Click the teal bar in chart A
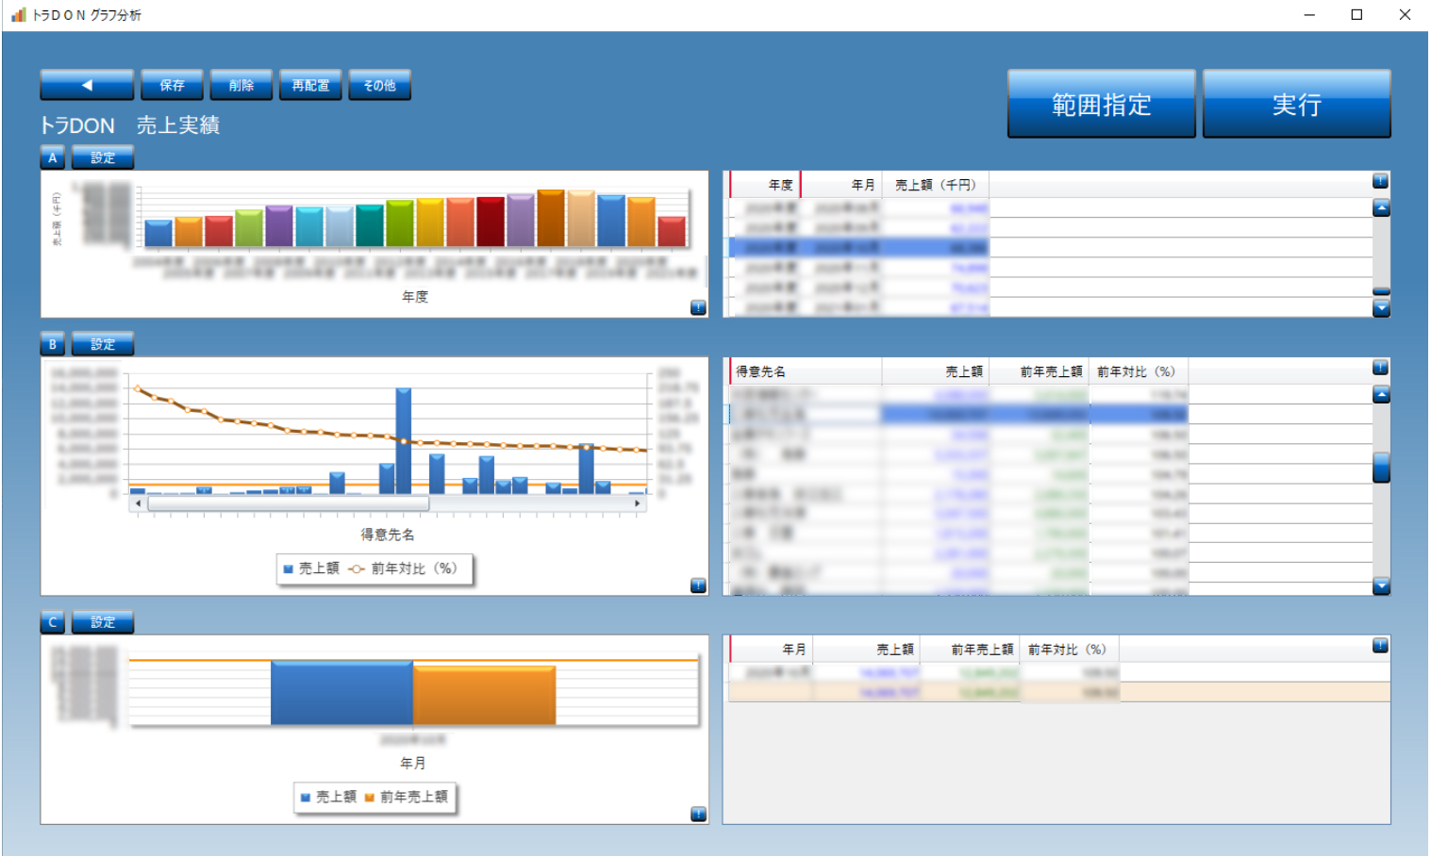This screenshot has height=856, width=1431. coord(369,225)
